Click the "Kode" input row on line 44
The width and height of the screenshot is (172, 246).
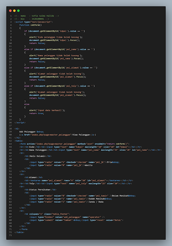[81, 147]
